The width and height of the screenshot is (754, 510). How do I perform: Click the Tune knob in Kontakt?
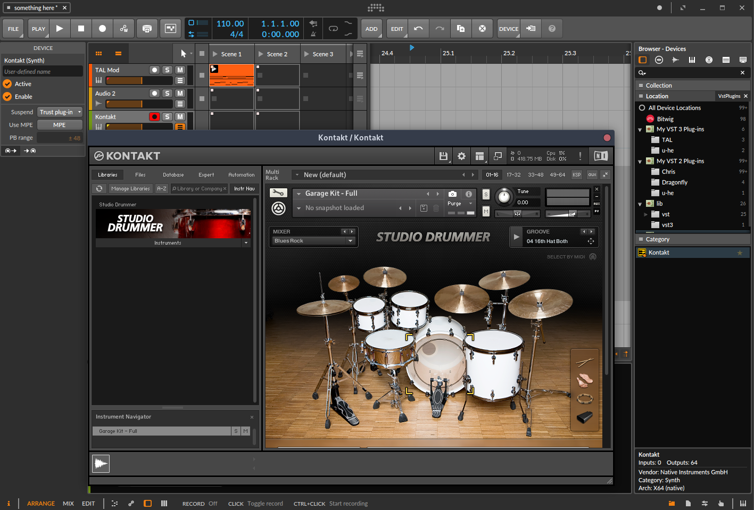[503, 197]
